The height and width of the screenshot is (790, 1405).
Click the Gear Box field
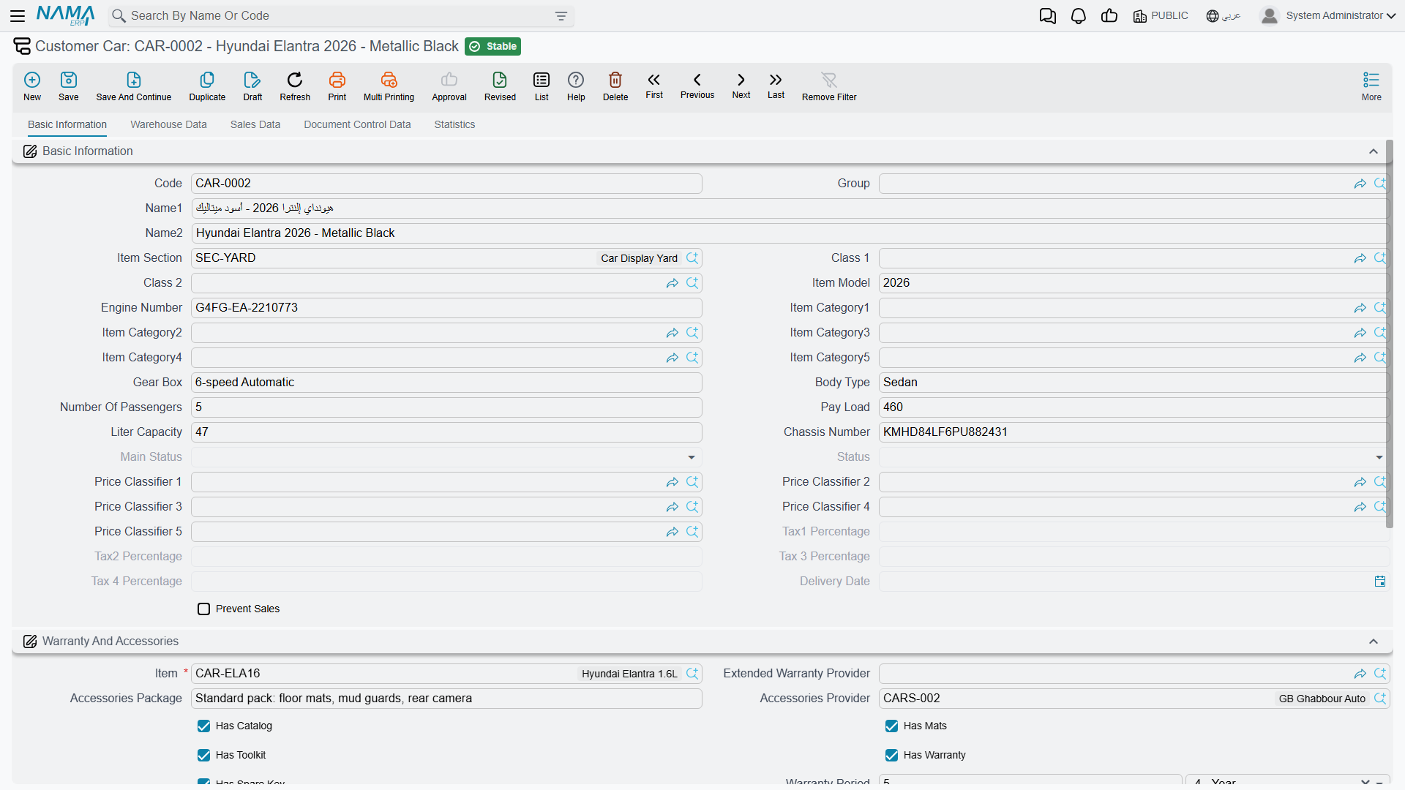(446, 383)
